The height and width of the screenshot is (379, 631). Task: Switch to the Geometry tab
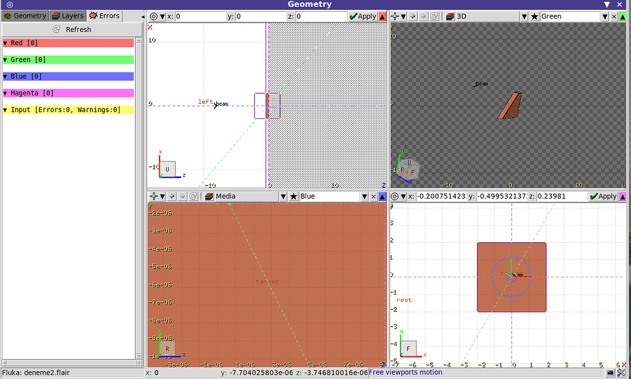(x=25, y=15)
